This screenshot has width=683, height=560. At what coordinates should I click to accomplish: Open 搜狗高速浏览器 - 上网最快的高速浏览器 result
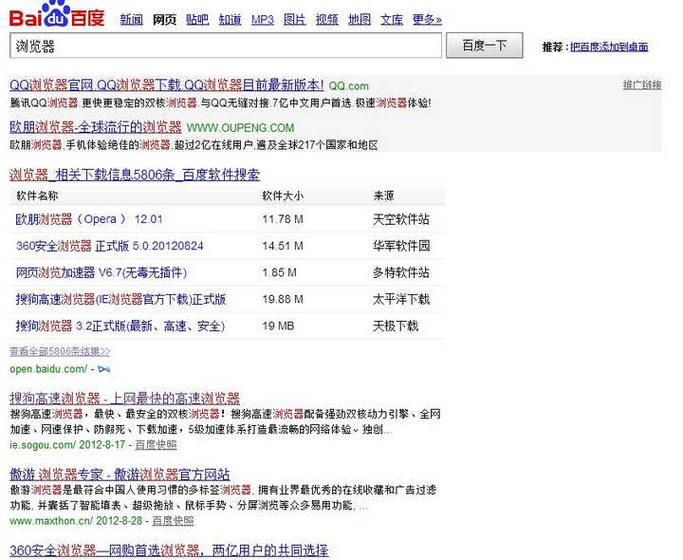tap(124, 399)
